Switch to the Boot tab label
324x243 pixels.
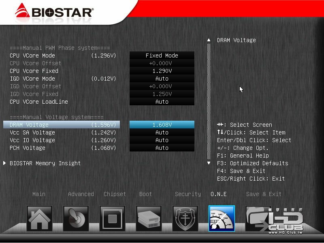[145, 194]
